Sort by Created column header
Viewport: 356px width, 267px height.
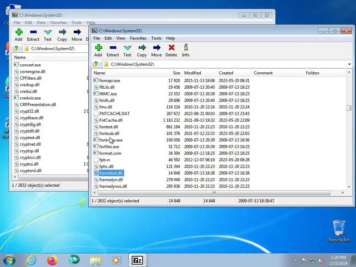click(x=234, y=73)
